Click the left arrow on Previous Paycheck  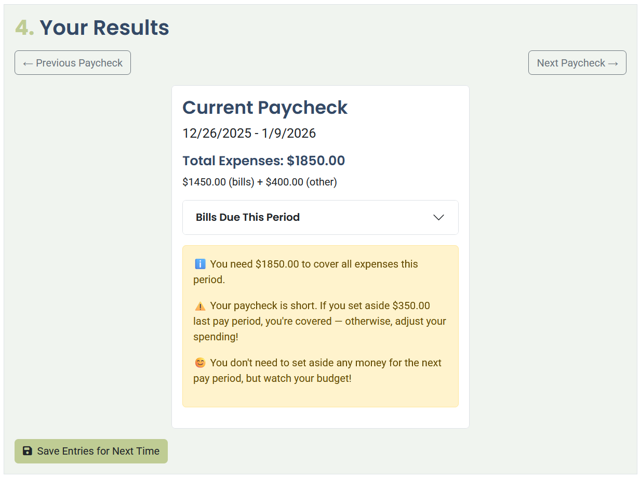click(x=28, y=62)
